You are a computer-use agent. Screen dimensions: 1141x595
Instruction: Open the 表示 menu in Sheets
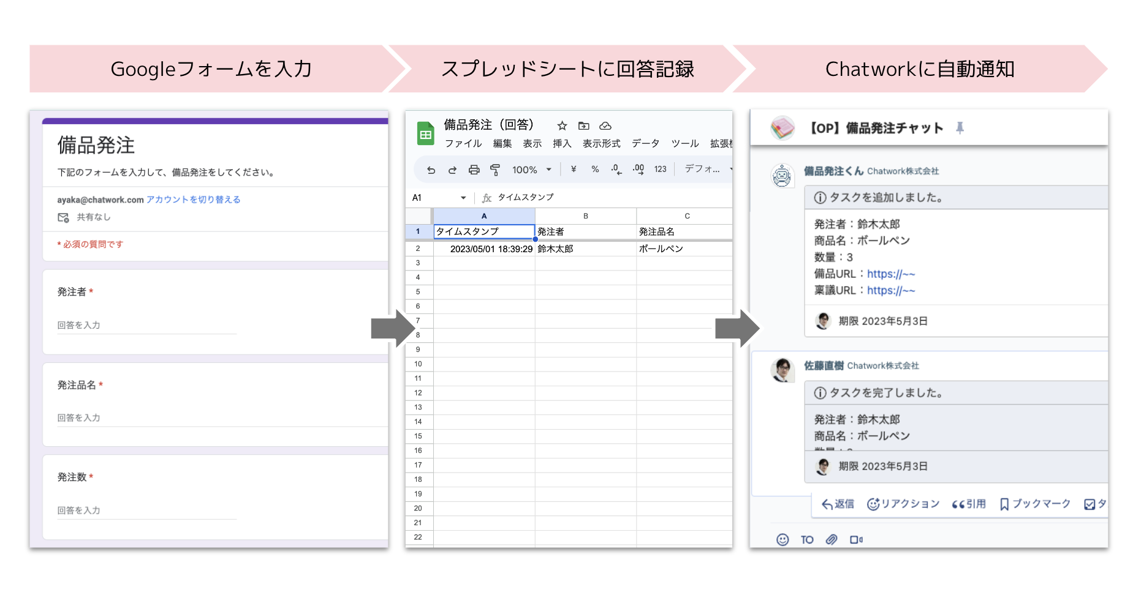pos(532,143)
